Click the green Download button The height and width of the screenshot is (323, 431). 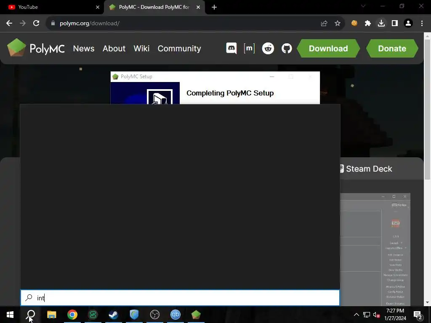point(328,48)
